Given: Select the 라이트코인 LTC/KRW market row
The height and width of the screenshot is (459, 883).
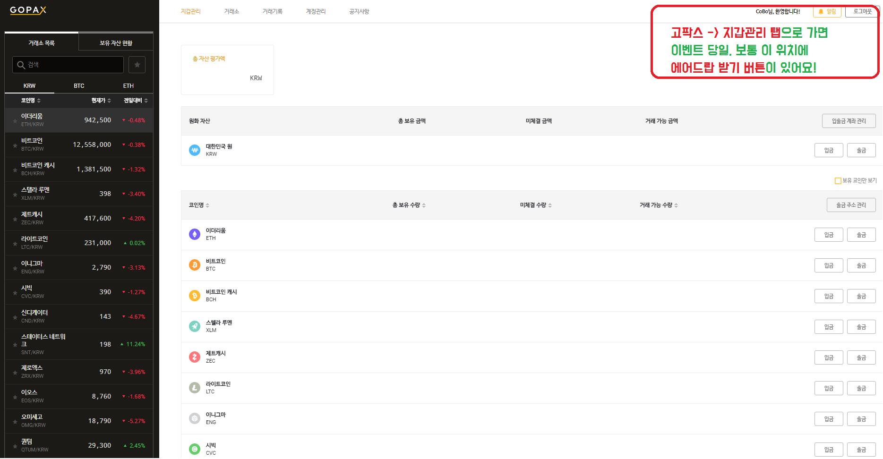Looking at the screenshot, I should point(79,243).
